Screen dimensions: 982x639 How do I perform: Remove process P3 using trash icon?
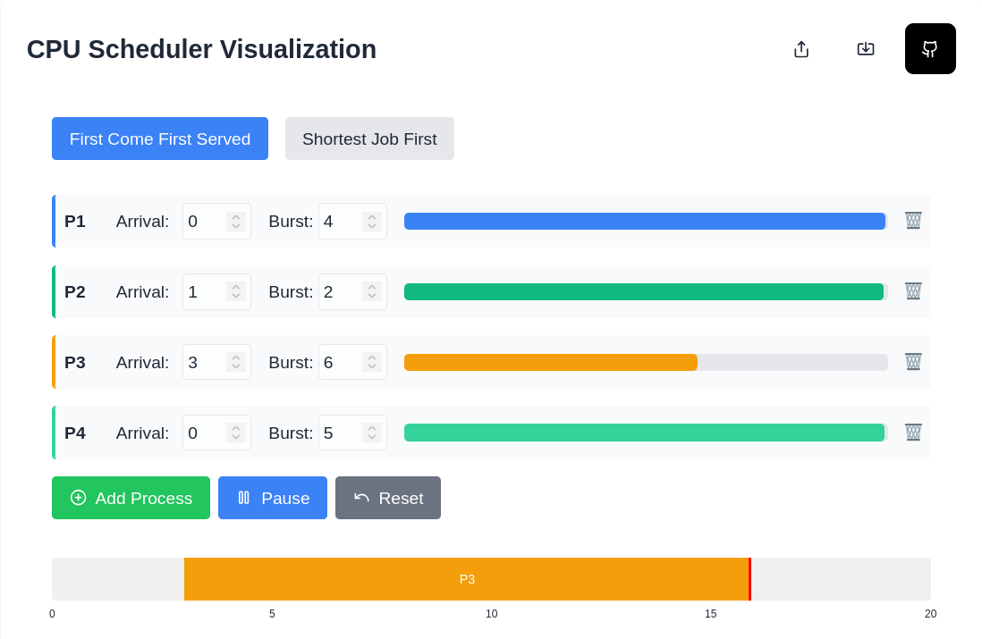[x=913, y=362]
